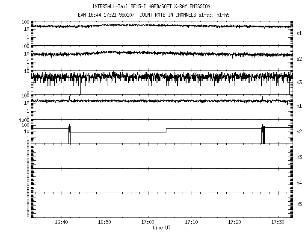Select the 16:50 time axis label
The image size is (308, 235).
[105, 223]
